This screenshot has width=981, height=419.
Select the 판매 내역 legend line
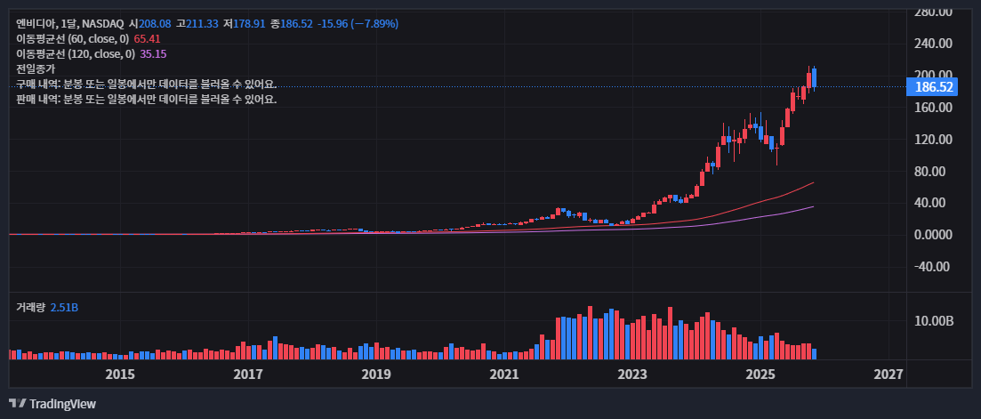pos(146,99)
